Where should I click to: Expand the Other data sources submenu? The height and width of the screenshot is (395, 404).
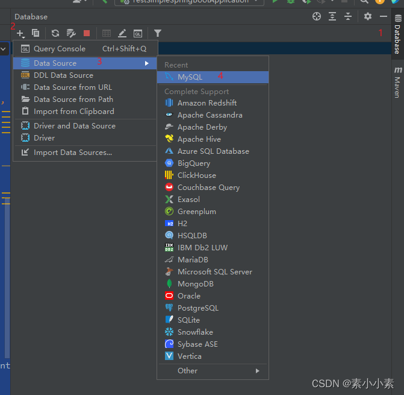pos(213,371)
